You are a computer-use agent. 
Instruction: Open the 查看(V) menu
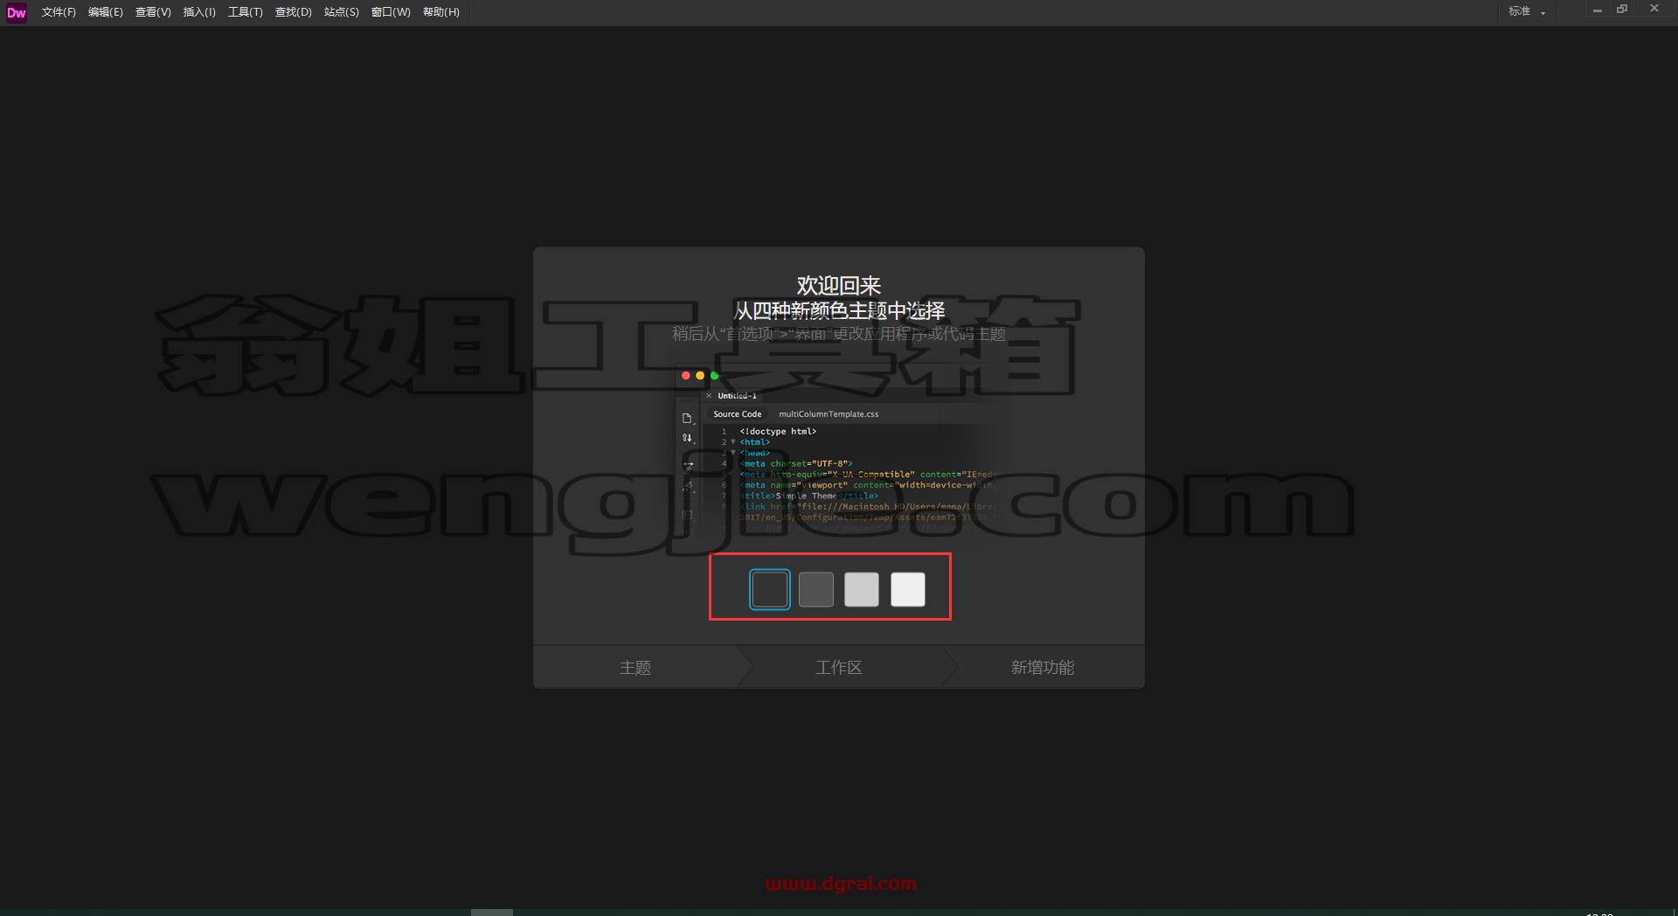[153, 12]
